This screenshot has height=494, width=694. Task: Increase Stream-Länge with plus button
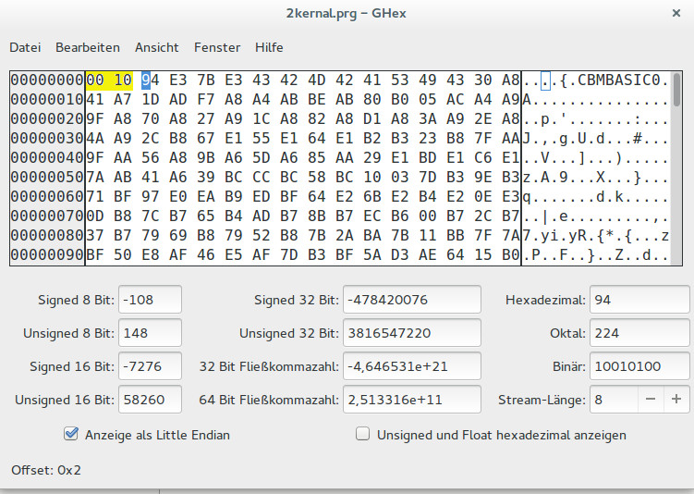(676, 400)
